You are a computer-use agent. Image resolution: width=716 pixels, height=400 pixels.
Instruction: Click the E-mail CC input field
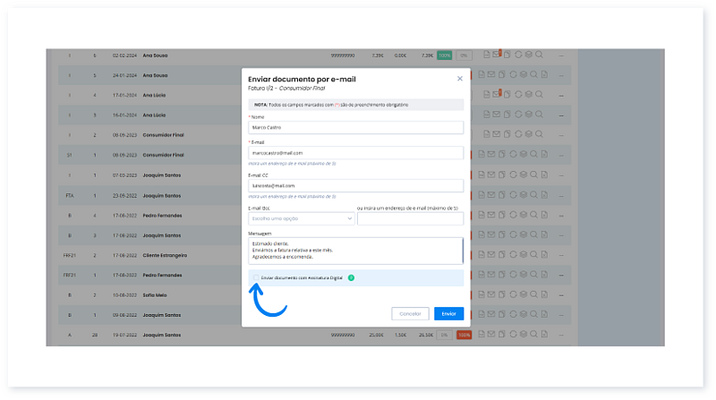355,185
